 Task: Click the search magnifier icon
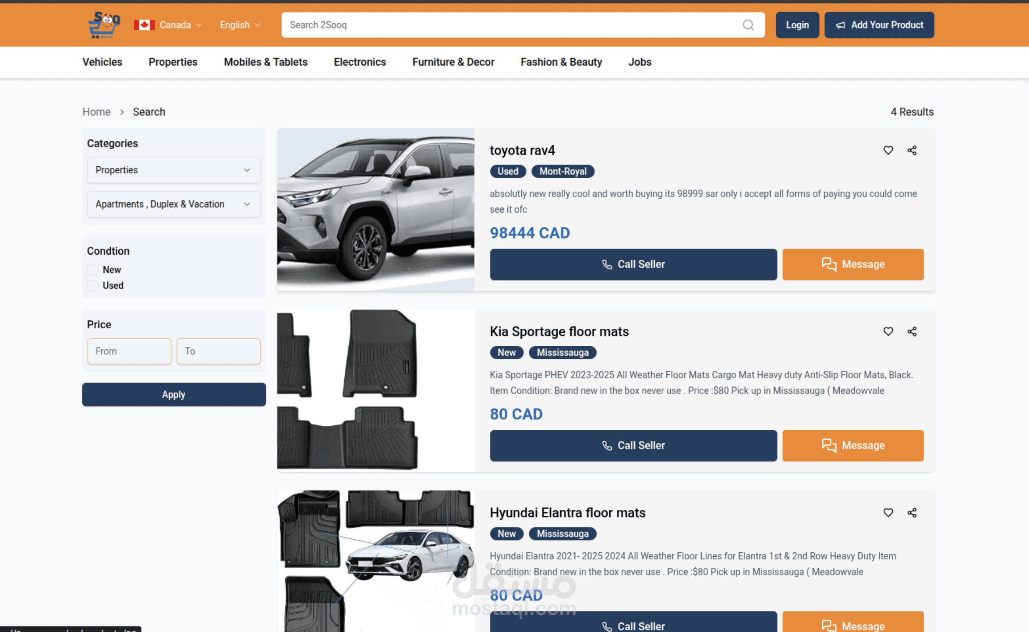coord(748,25)
